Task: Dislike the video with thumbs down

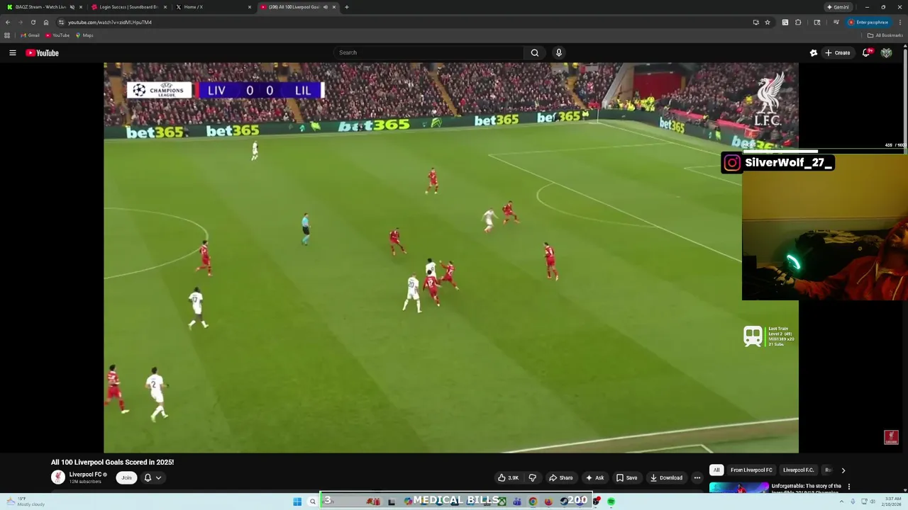Action: [x=533, y=477]
